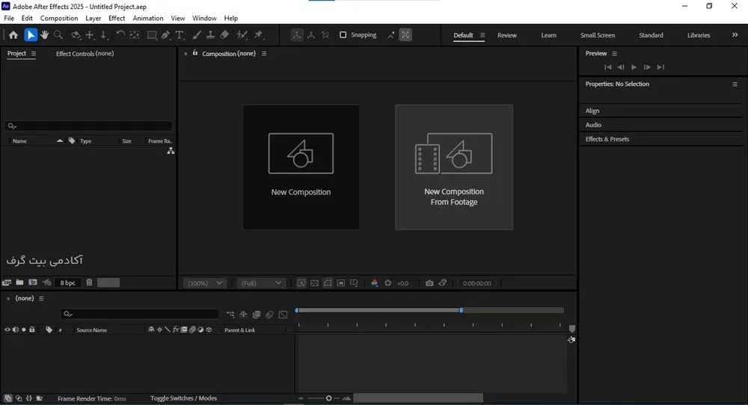The height and width of the screenshot is (405, 748).
Task: Open the Composition menu in the menu bar
Action: point(58,18)
